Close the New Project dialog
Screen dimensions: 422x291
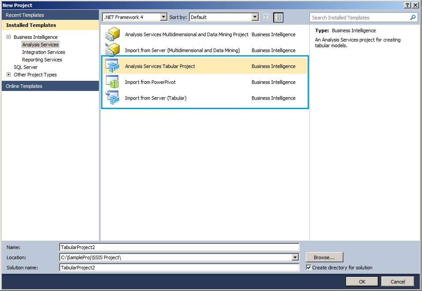[415, 5]
